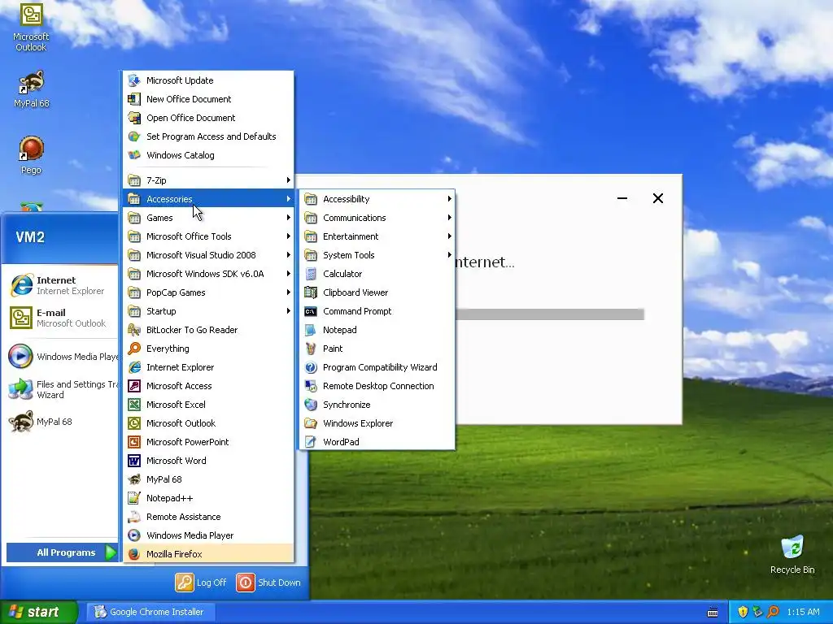Open the Startup folder entry

pos(208,311)
